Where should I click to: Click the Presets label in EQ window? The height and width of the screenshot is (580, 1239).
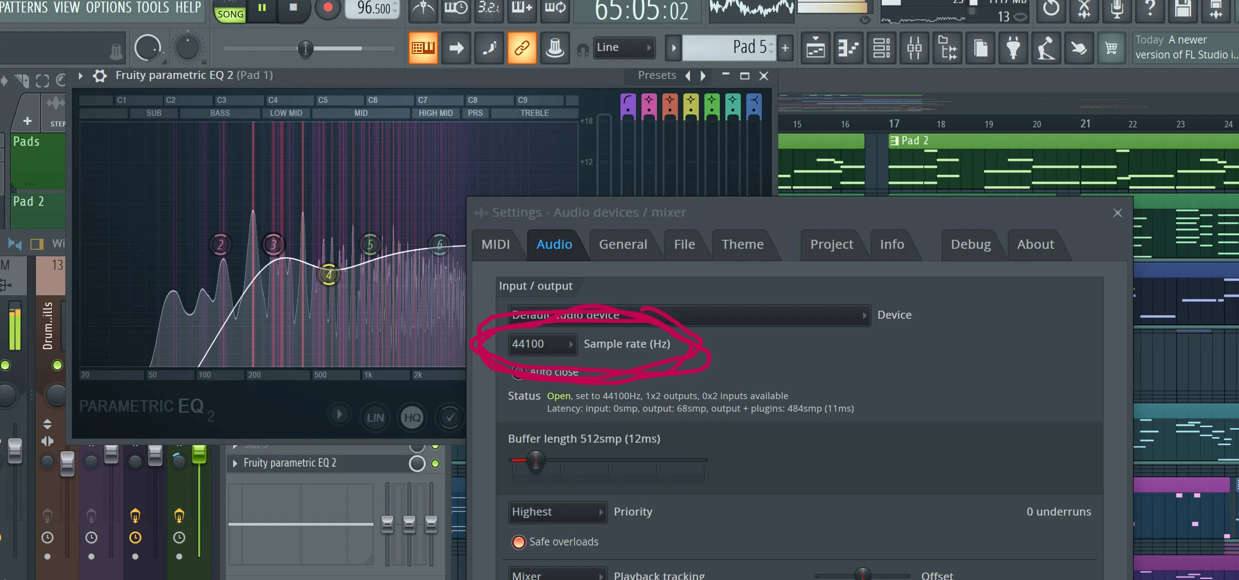[x=657, y=75]
